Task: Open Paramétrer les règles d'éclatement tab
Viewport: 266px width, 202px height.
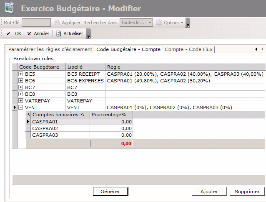Action: pyautogui.click(x=50, y=49)
